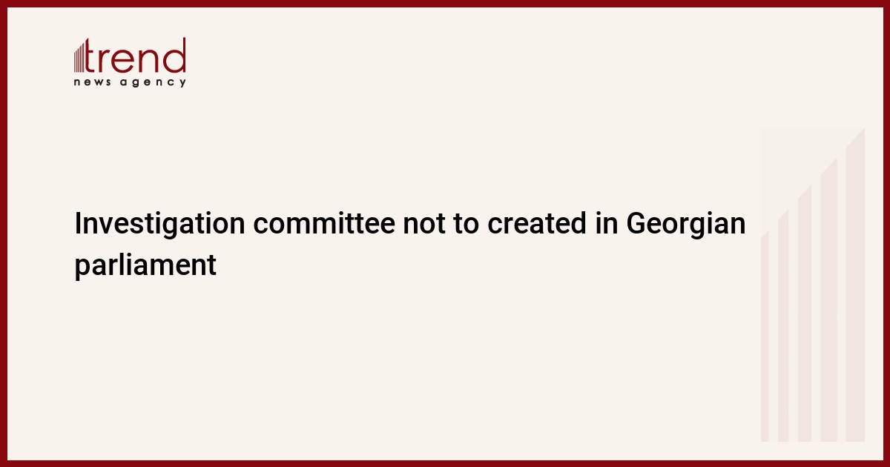Select the red 'trend' wordmark

point(136,56)
